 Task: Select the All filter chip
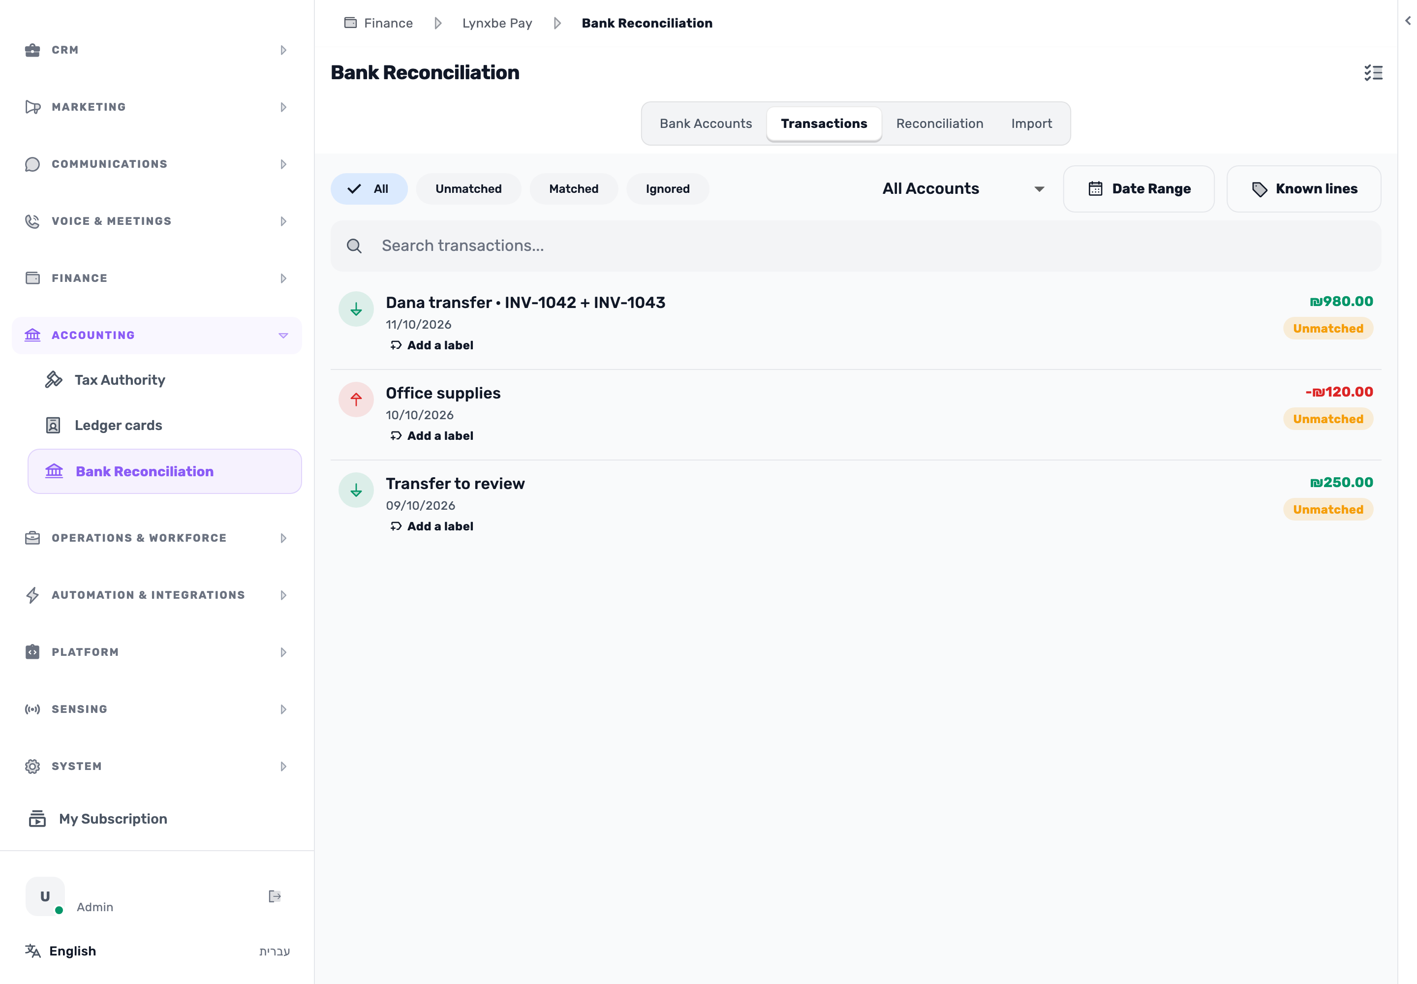[369, 188]
